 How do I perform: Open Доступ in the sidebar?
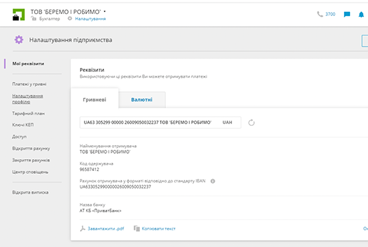tap(19, 136)
